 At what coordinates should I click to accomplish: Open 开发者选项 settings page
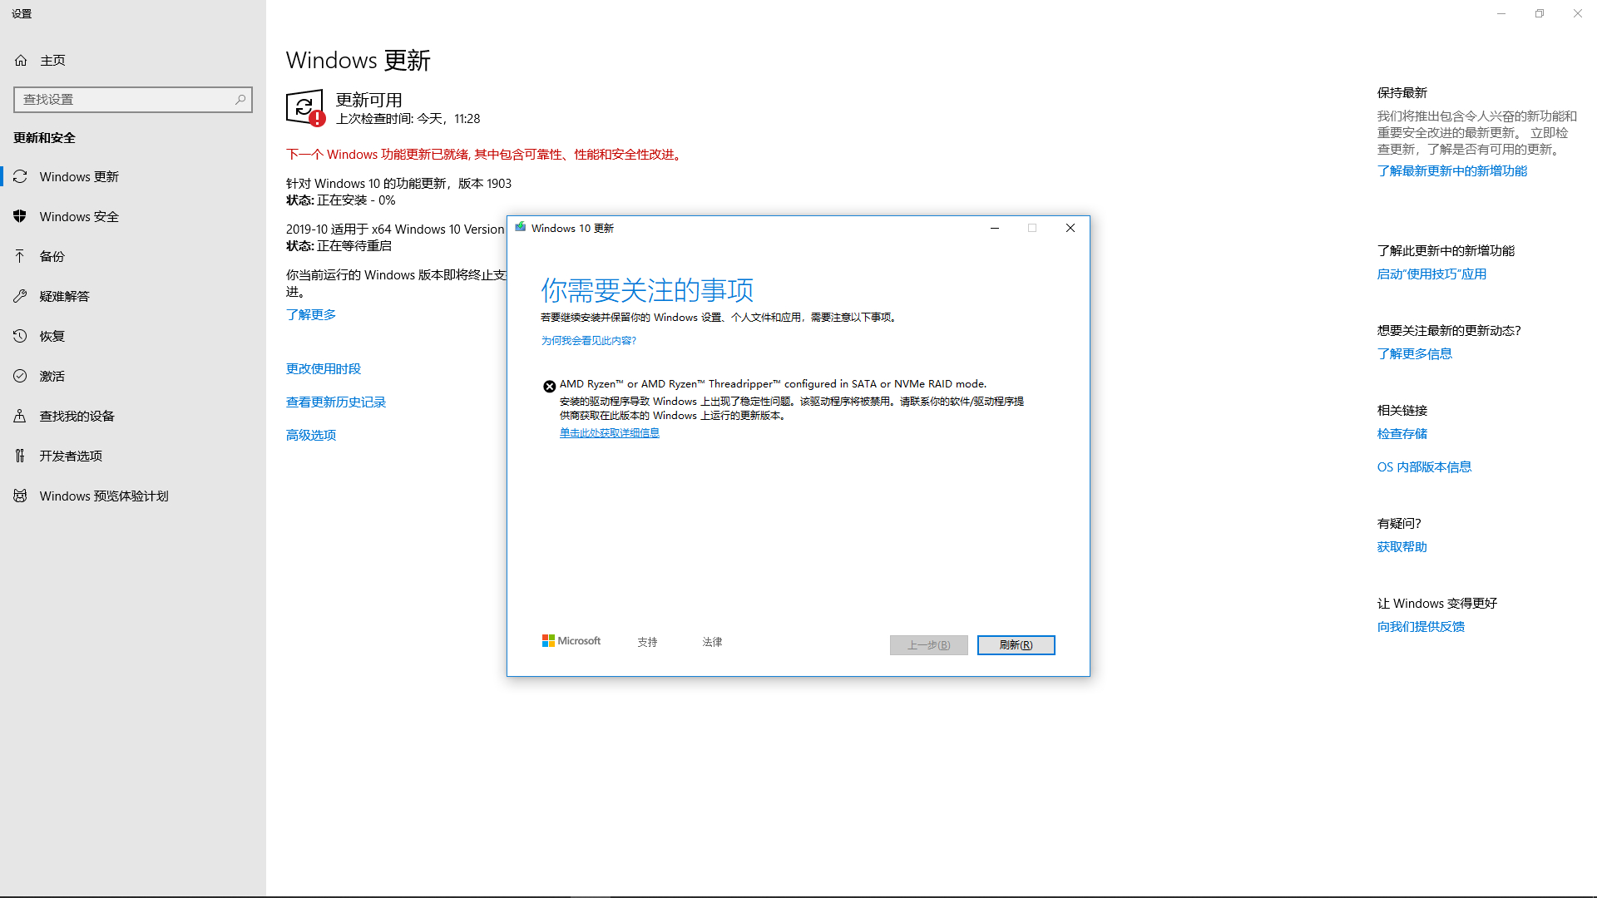[x=133, y=456]
